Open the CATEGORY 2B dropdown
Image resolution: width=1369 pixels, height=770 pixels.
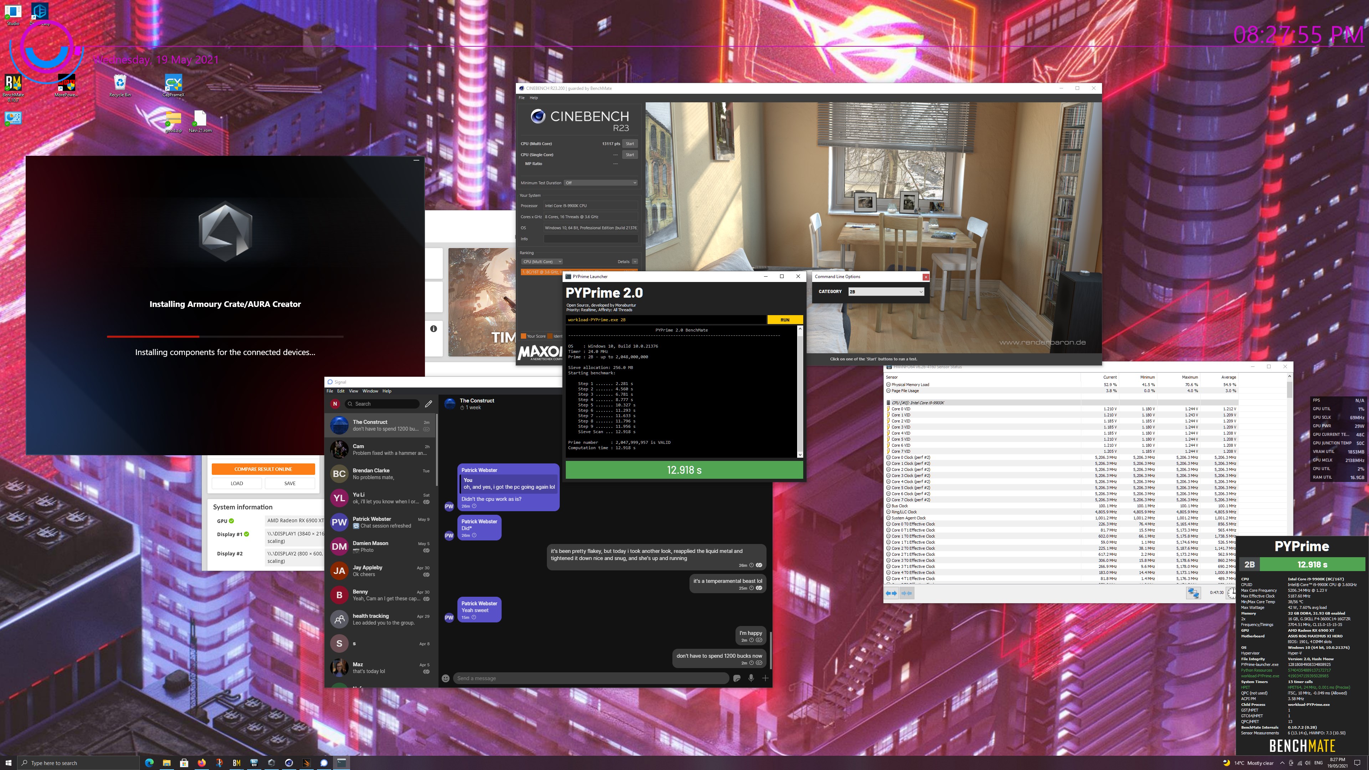pos(886,291)
